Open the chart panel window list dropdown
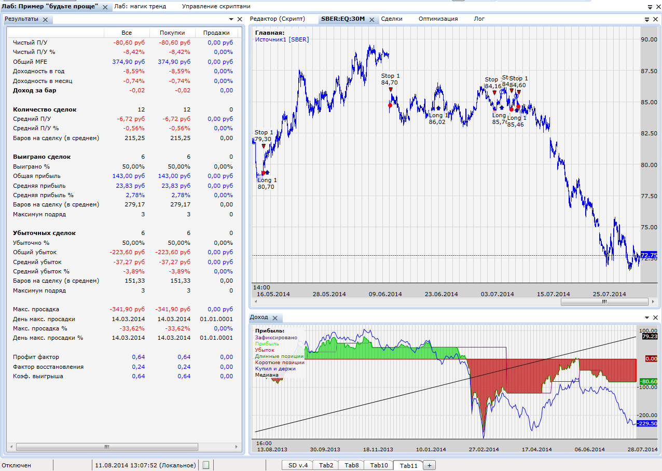This screenshot has width=662, height=471. (647, 19)
